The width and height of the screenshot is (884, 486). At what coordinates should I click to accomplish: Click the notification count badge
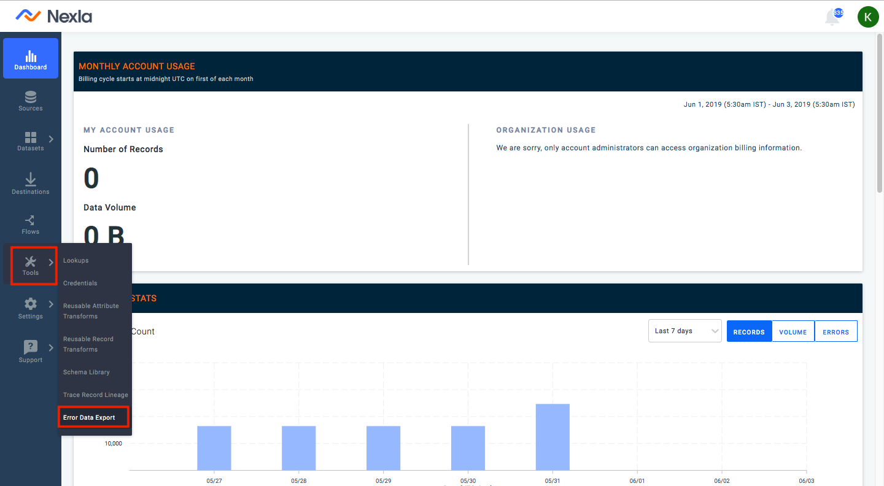point(839,13)
